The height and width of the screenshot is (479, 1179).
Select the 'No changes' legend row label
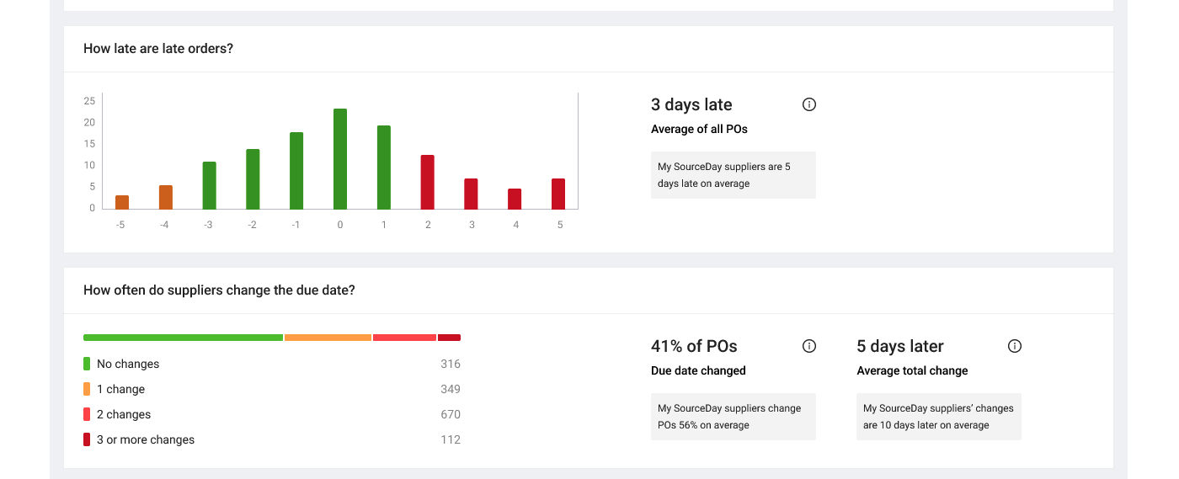pos(128,364)
